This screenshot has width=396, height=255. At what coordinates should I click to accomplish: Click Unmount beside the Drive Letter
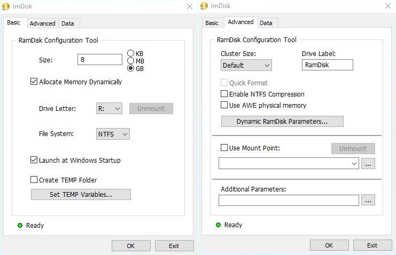pyautogui.click(x=151, y=108)
